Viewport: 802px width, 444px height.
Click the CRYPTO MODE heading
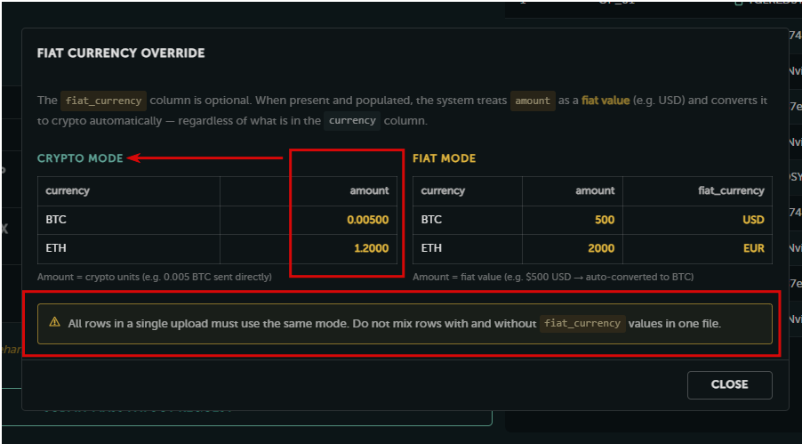(80, 158)
